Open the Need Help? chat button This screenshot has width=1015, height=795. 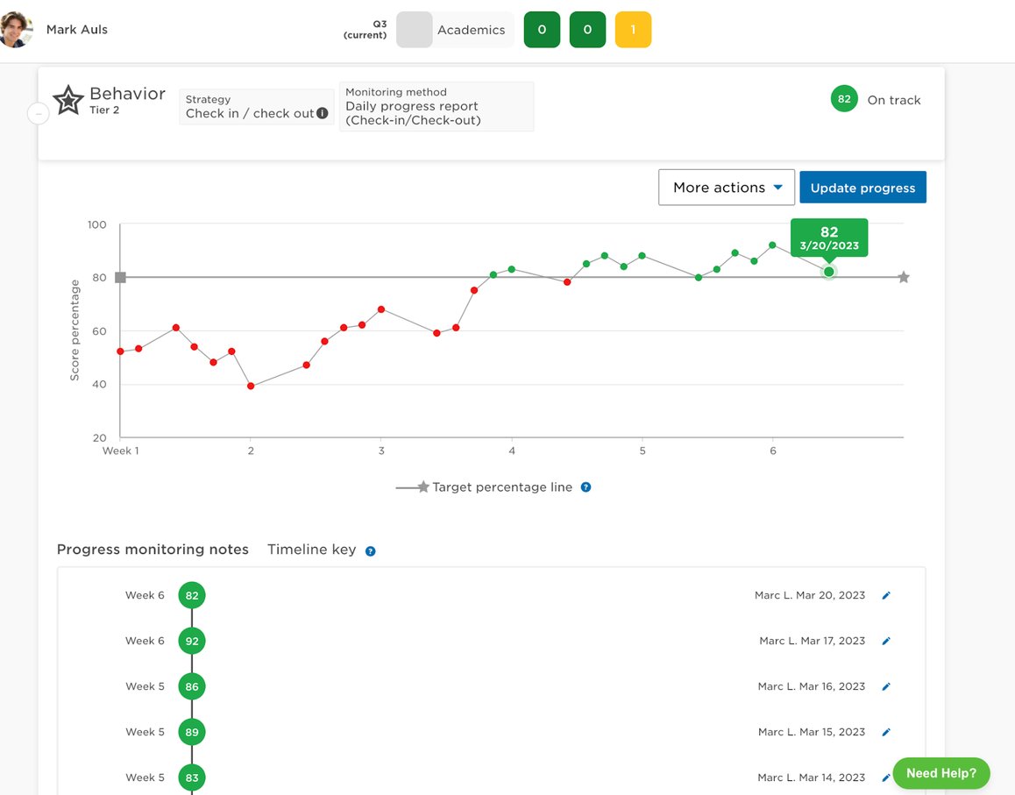[940, 773]
